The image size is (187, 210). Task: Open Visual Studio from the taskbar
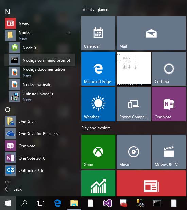(x=107, y=203)
